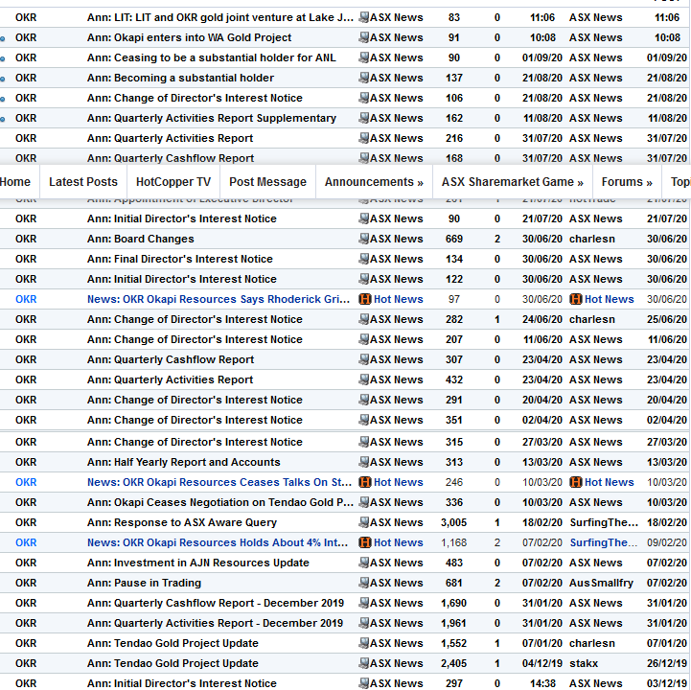
Task: Click ASX News icon beside Okapi Ceases Negotiation on Tendao
Action: click(x=363, y=502)
